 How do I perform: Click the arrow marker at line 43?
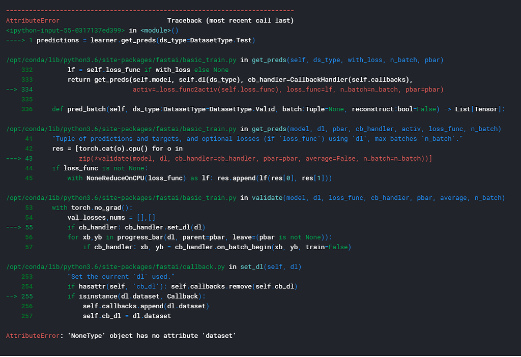[13, 158]
